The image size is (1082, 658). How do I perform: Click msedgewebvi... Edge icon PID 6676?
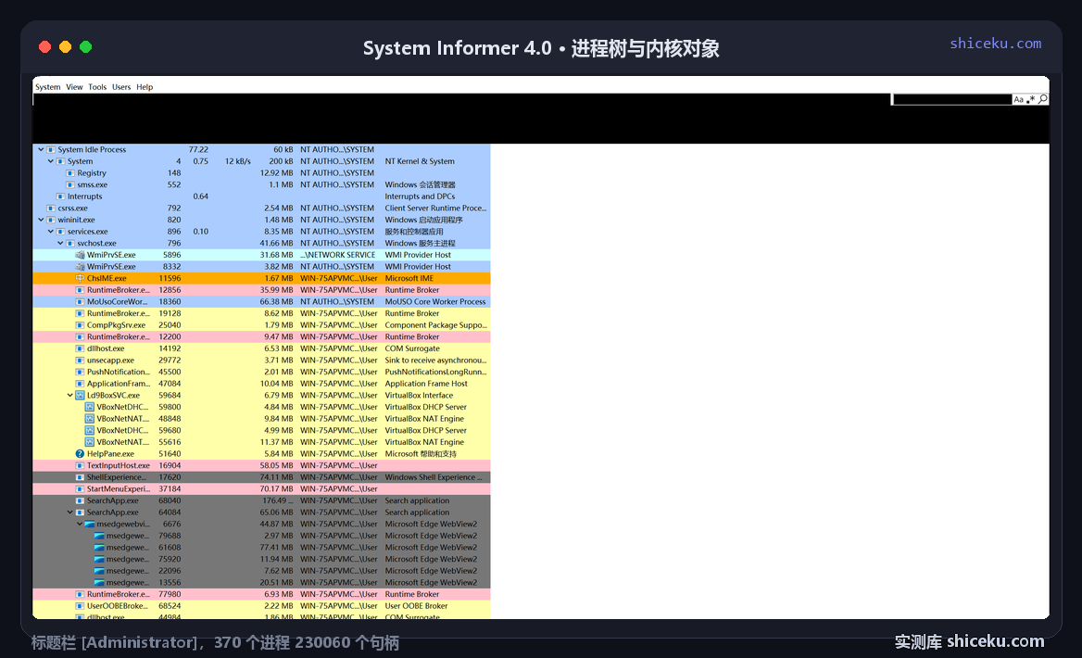point(90,524)
